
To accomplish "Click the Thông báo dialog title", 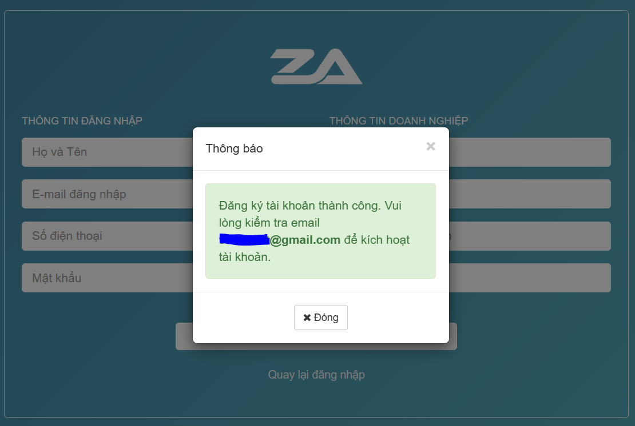I will pyautogui.click(x=234, y=148).
